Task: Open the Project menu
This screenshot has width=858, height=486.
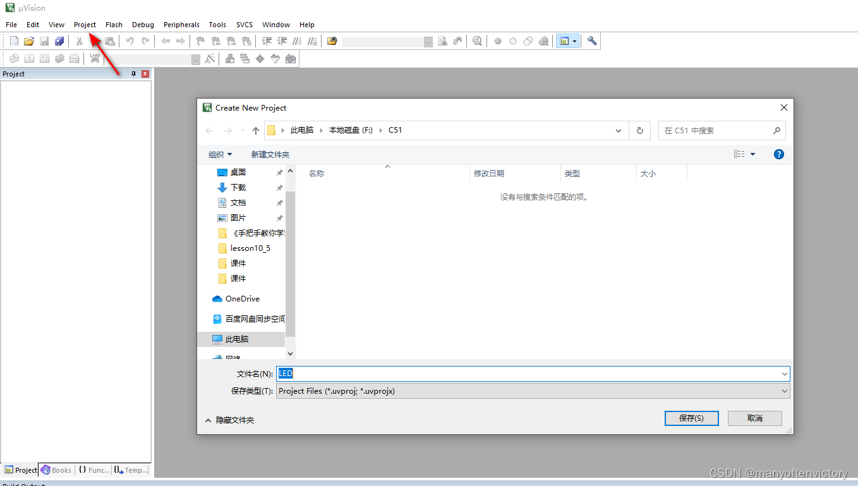Action: (85, 25)
